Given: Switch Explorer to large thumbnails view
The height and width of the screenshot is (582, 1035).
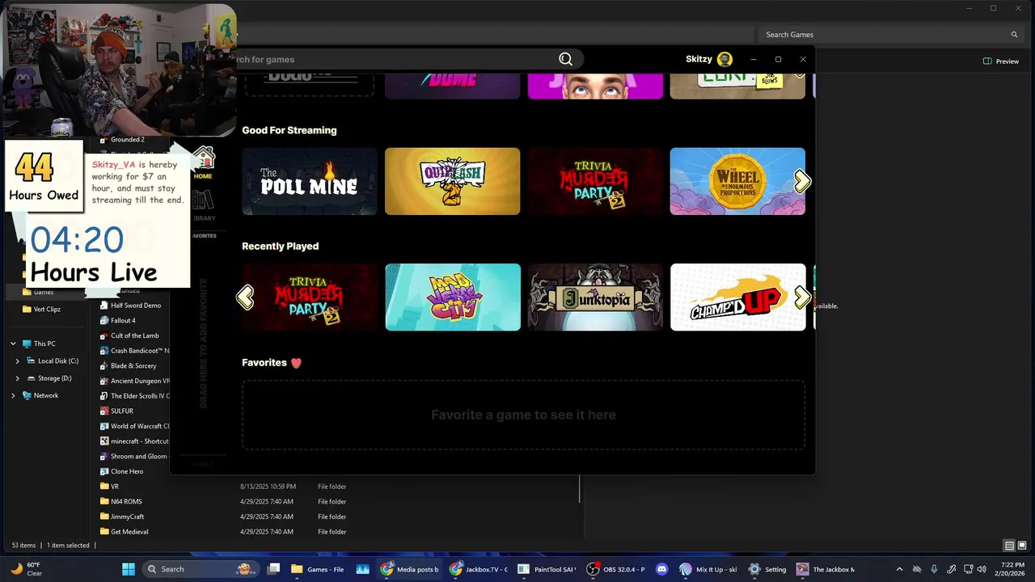Looking at the screenshot, I should point(1022,546).
